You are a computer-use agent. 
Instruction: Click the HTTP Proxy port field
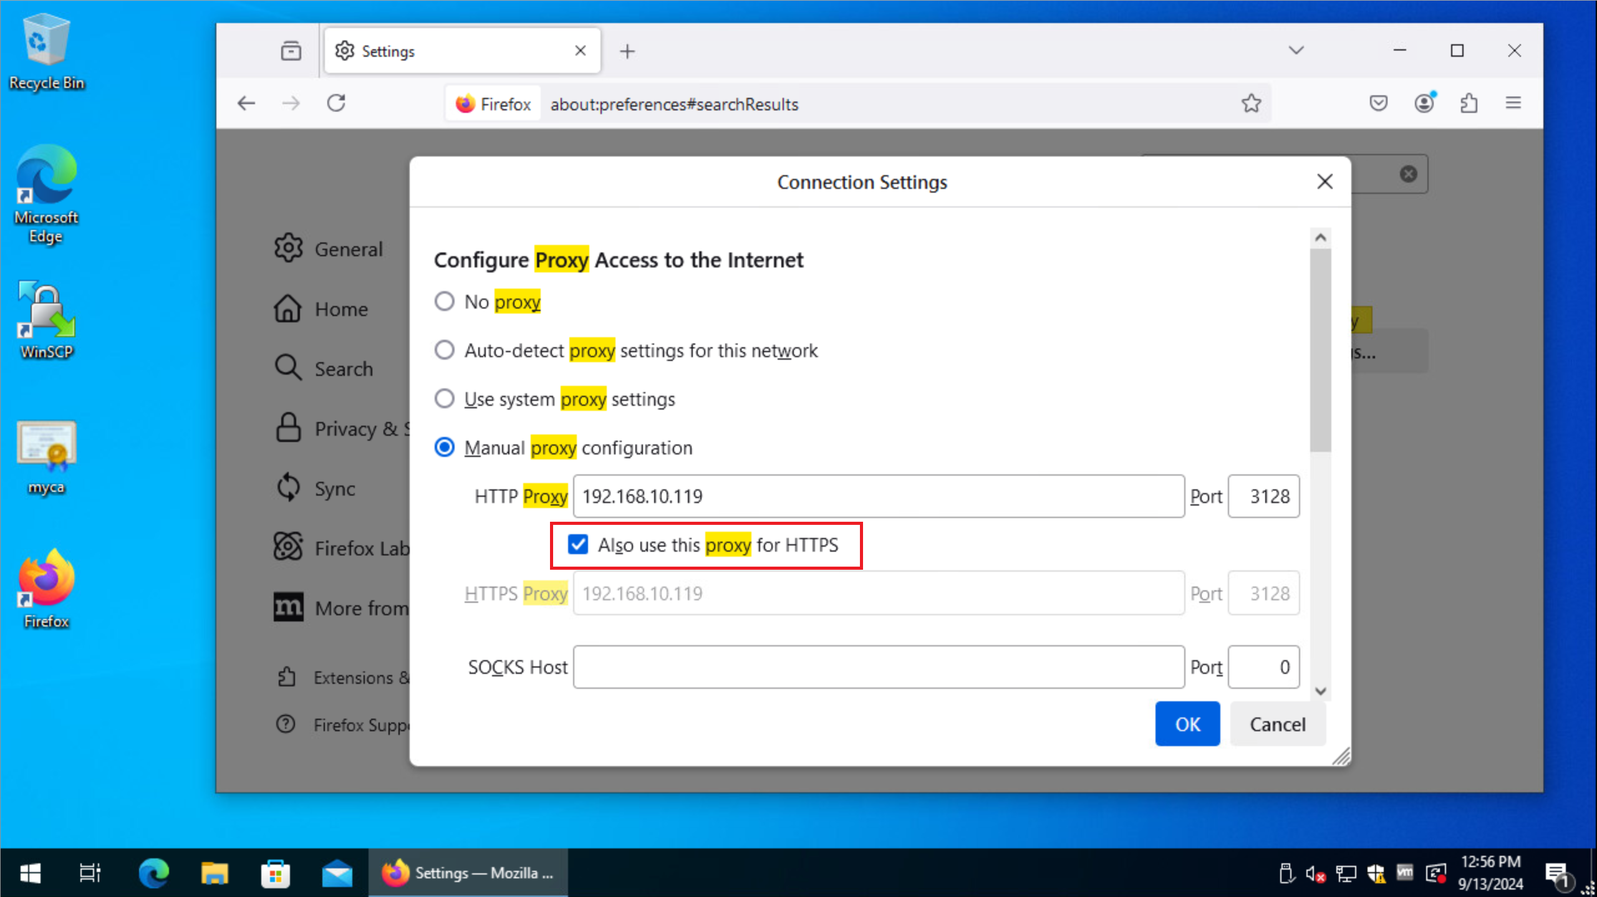[x=1263, y=496]
